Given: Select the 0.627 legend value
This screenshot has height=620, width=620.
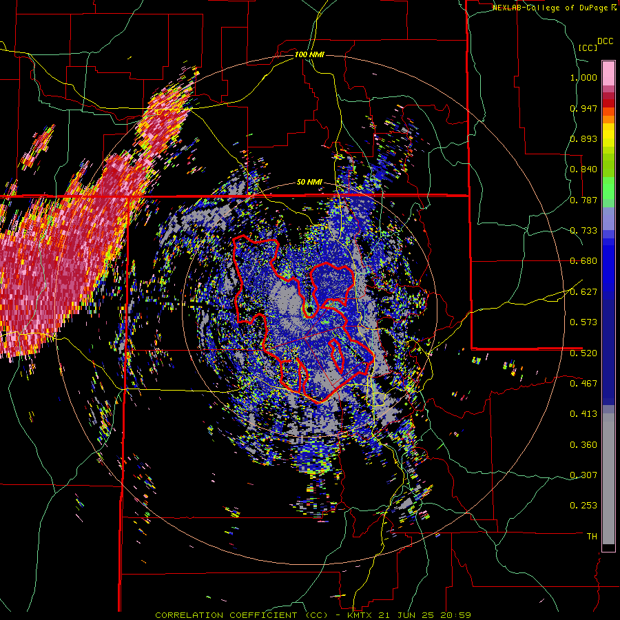Looking at the screenshot, I should 583,292.
